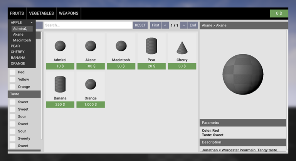296x161 pixels.
Task: Collapse the APPLE group with minus icon
Action: [32, 23]
